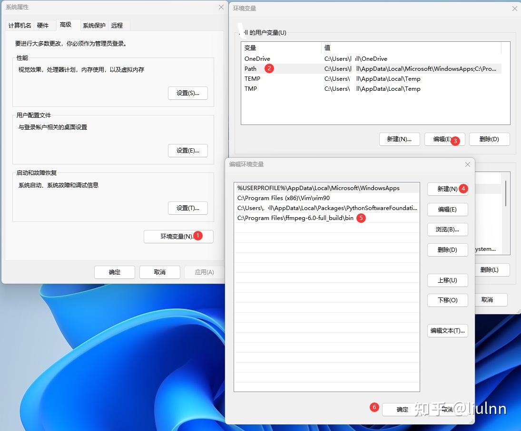Click 编辑文本(T) to edit as text

447,331
